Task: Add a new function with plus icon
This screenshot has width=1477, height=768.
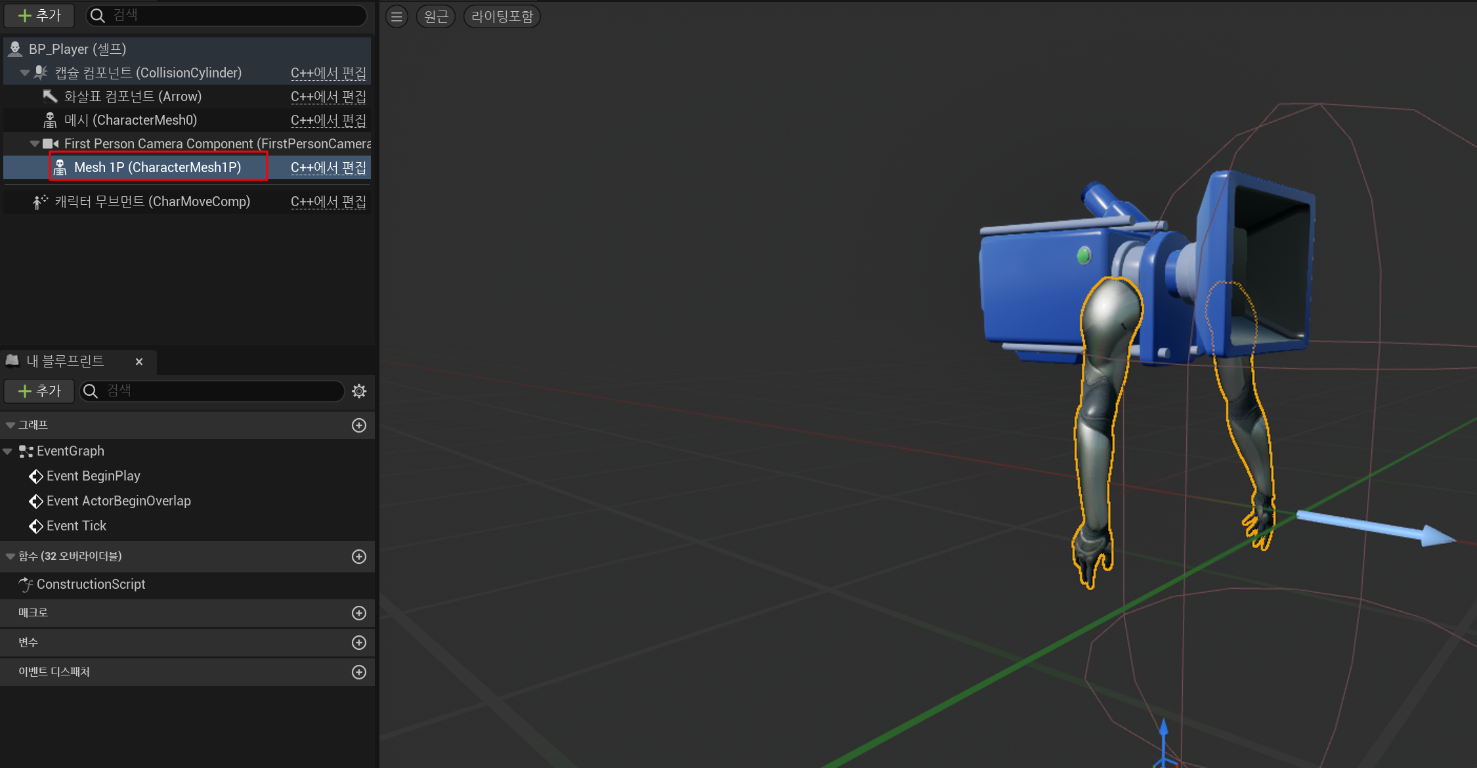Action: click(359, 557)
